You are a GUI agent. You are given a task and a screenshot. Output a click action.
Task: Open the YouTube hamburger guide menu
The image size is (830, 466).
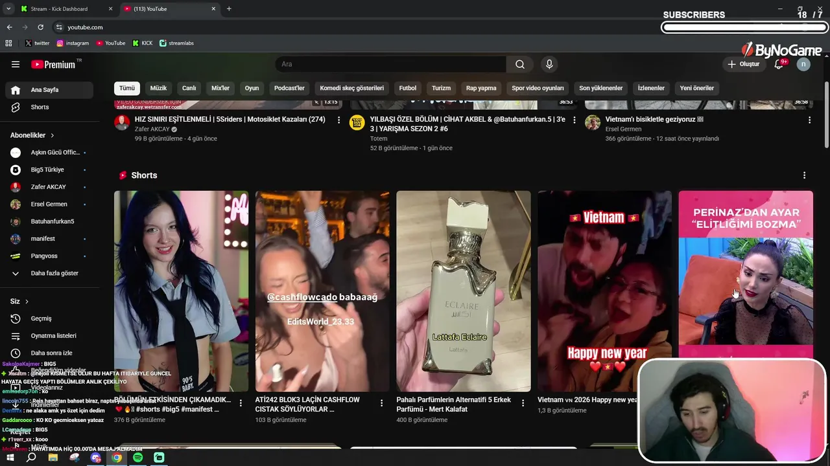(16, 64)
